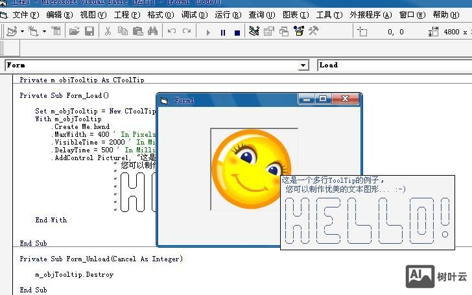Viewport: 472px width, 295px height.
Task: Click the '.VisibleTime = 2000' code line
Action: pos(88,143)
